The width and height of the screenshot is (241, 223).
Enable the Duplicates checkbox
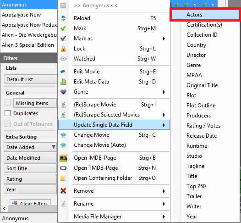7,113
